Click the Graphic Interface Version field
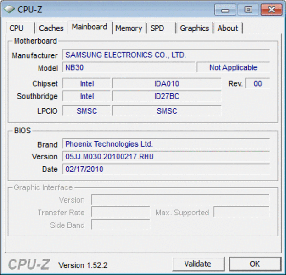 (180, 200)
